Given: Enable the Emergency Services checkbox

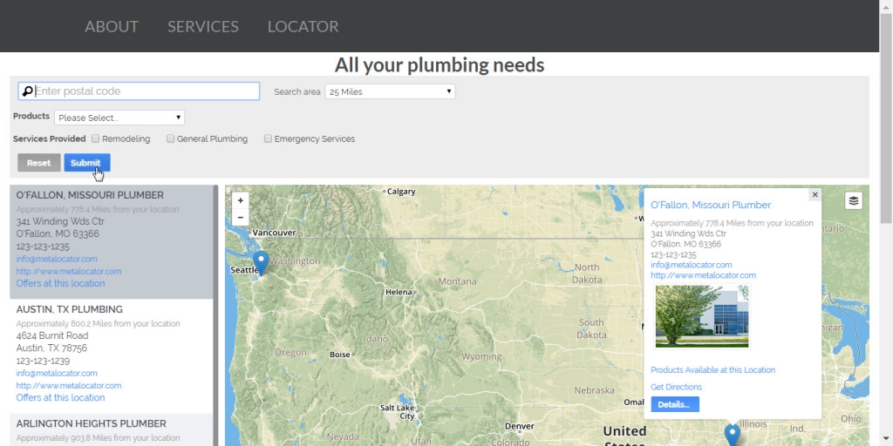Looking at the screenshot, I should (x=268, y=139).
